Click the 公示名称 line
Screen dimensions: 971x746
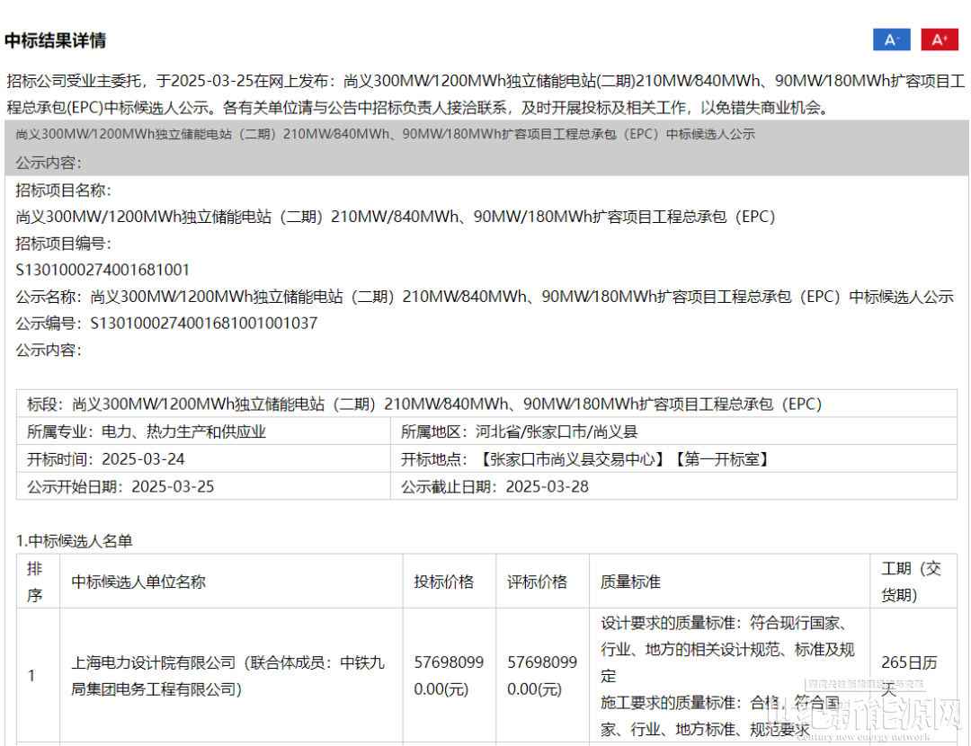(x=485, y=297)
